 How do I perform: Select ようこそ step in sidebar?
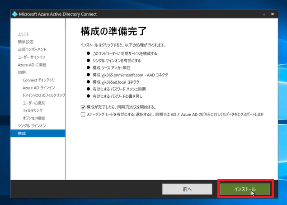[23, 34]
